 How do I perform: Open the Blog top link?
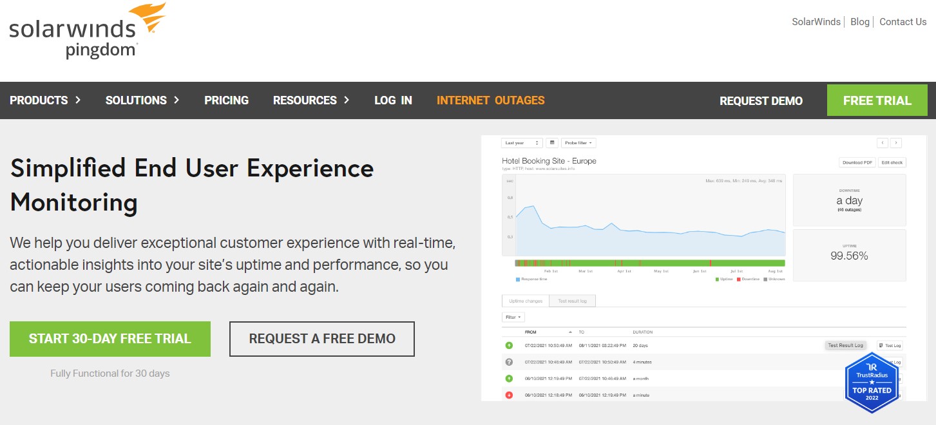pyautogui.click(x=860, y=22)
